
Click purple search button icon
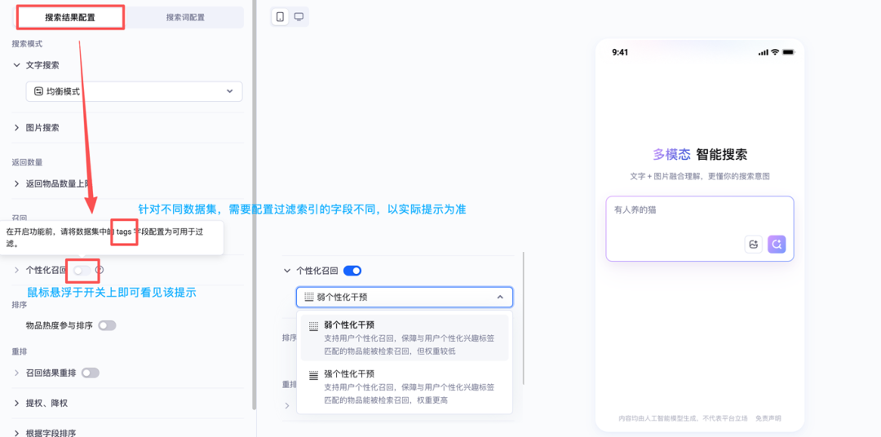coord(777,245)
